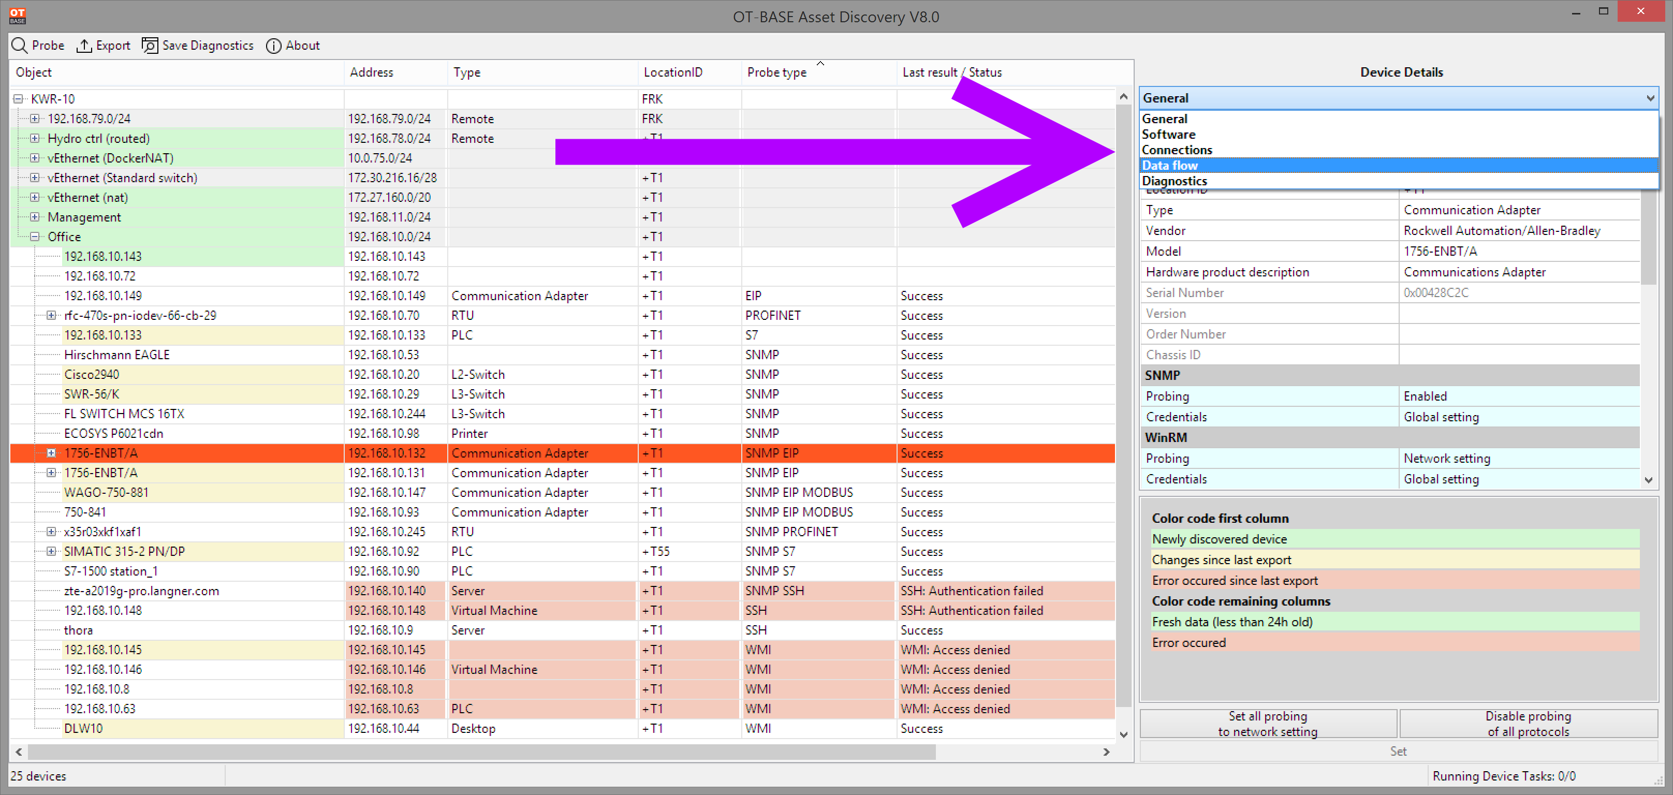Select the thora server row
Viewport: 1673px width, 795px height.
coord(563,630)
